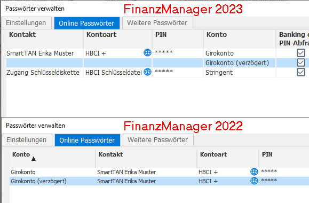
Task: Select the Online Passwörter tab in 2022
Action: coord(88,140)
